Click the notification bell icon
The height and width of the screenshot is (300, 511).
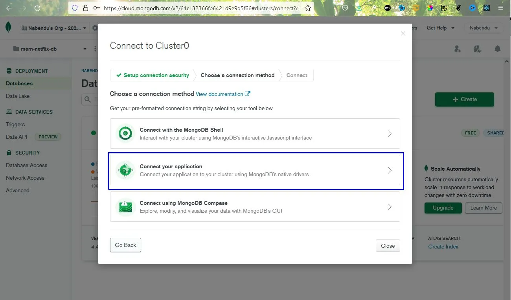point(498,49)
